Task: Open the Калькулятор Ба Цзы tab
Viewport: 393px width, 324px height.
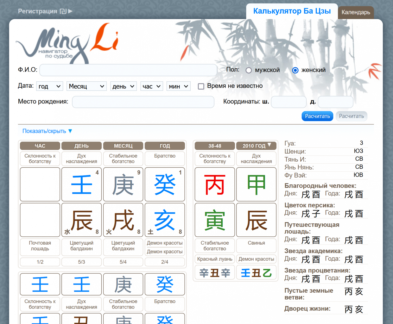Action: [292, 11]
